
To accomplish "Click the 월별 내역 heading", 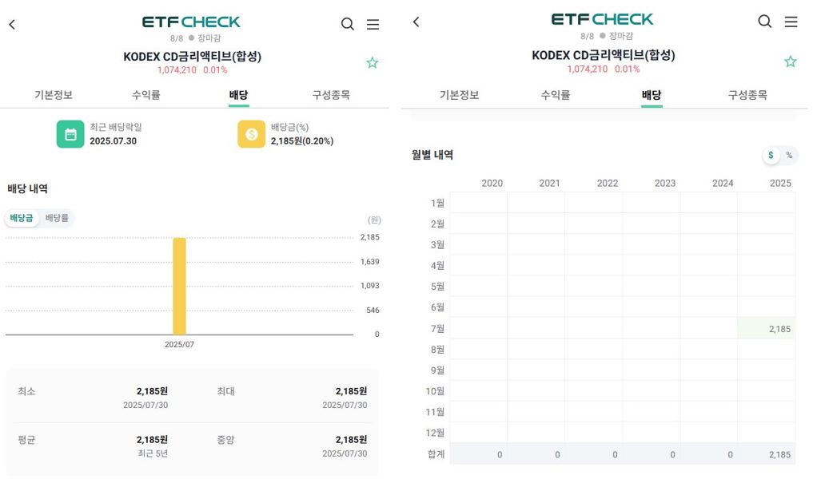I will pyautogui.click(x=432, y=155).
